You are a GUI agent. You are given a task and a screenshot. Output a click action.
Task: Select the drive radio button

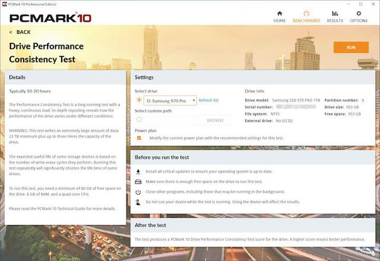(139, 100)
